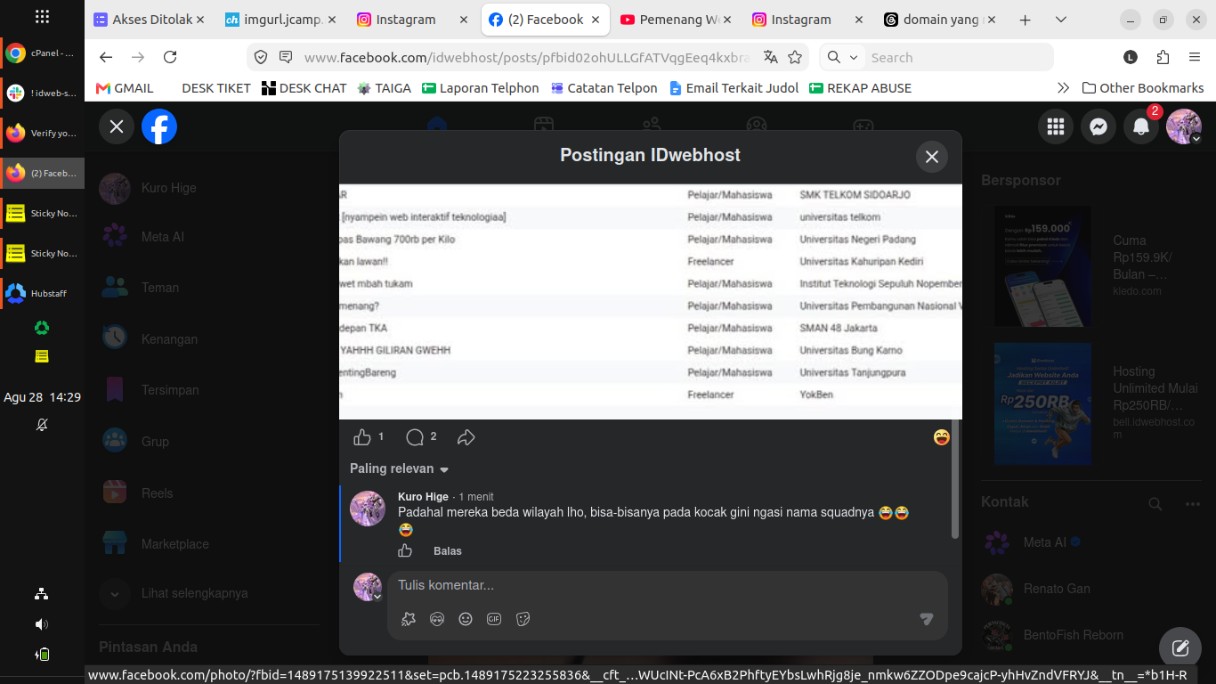
Task: Open the DESK CHAT bookmark
Action: [304, 88]
